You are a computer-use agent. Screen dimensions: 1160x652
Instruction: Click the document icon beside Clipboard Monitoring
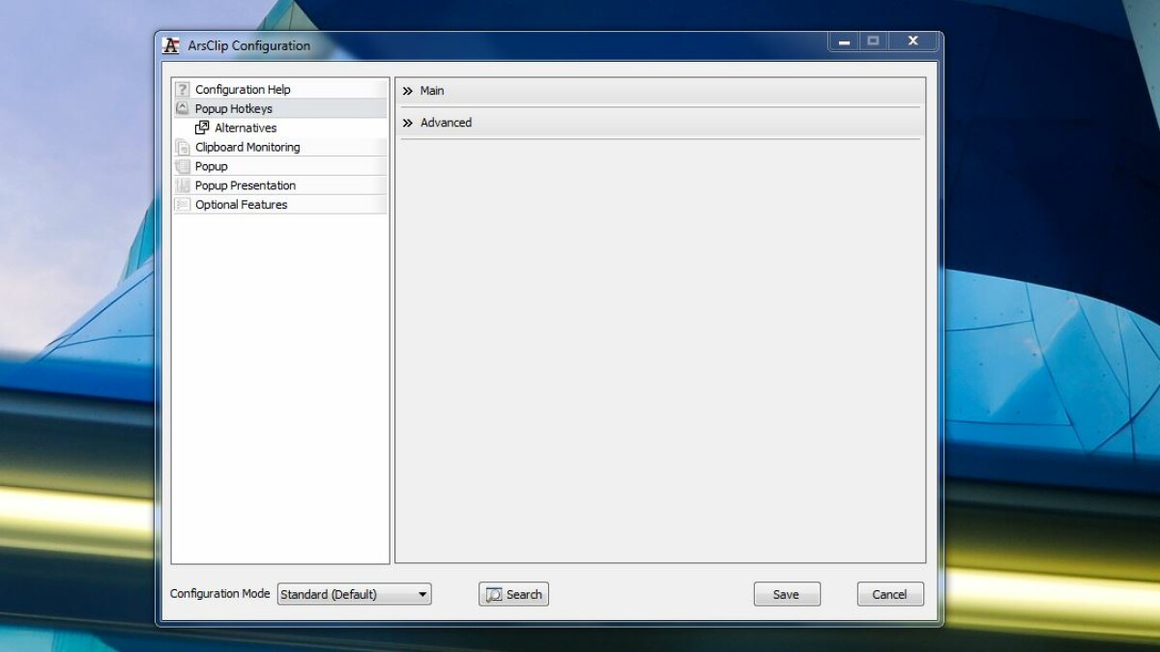click(183, 147)
